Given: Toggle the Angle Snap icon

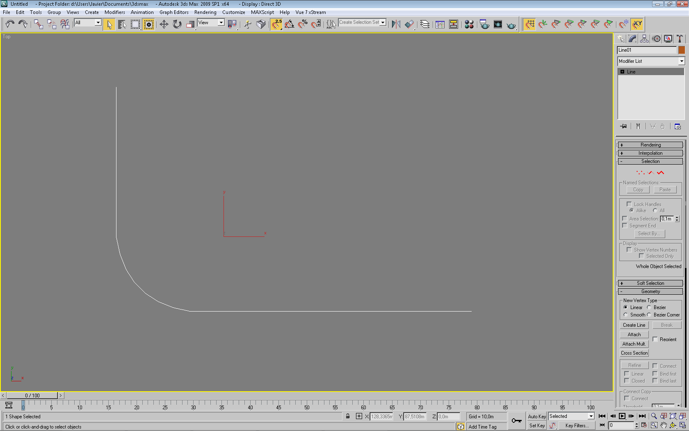Looking at the screenshot, I should pyautogui.click(x=290, y=24).
